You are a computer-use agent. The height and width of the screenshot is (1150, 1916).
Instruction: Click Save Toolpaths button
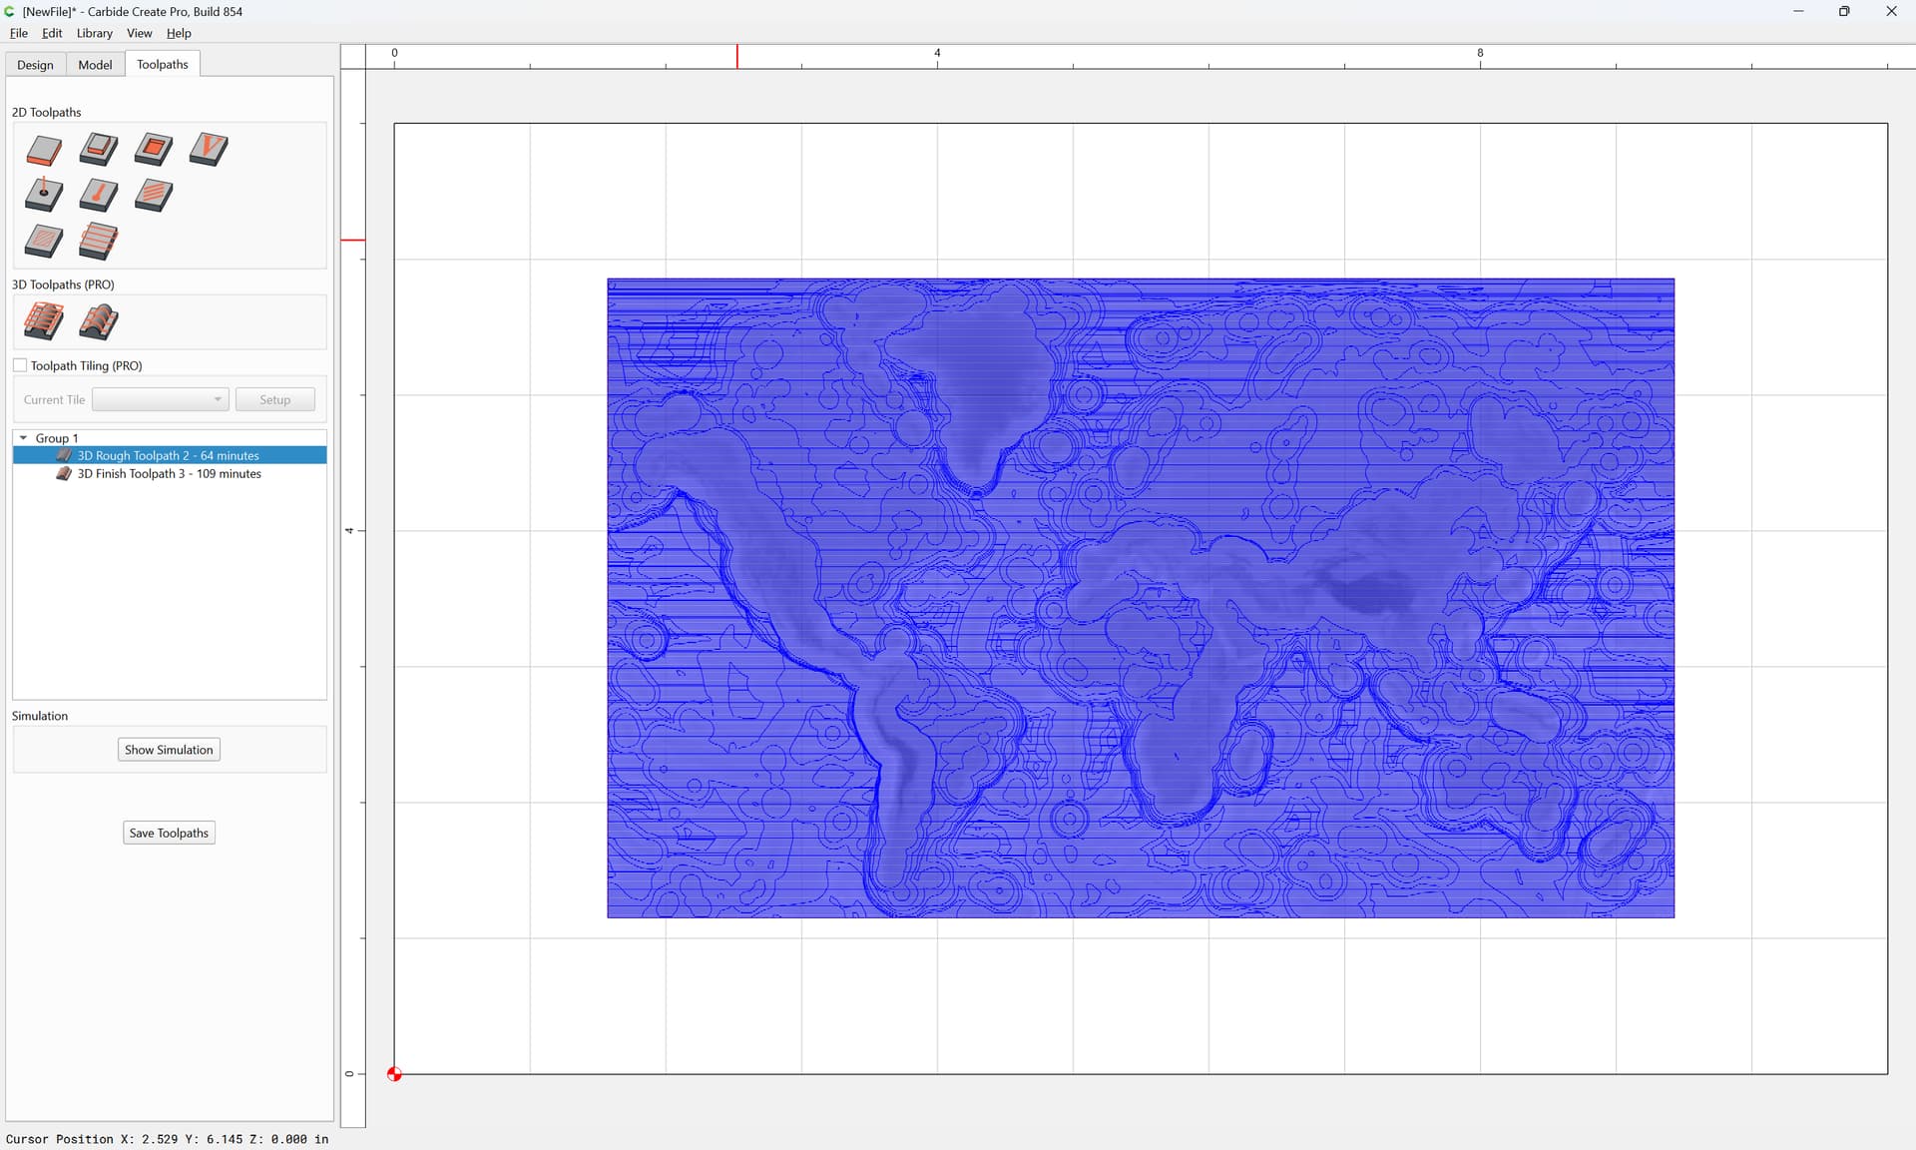click(169, 833)
